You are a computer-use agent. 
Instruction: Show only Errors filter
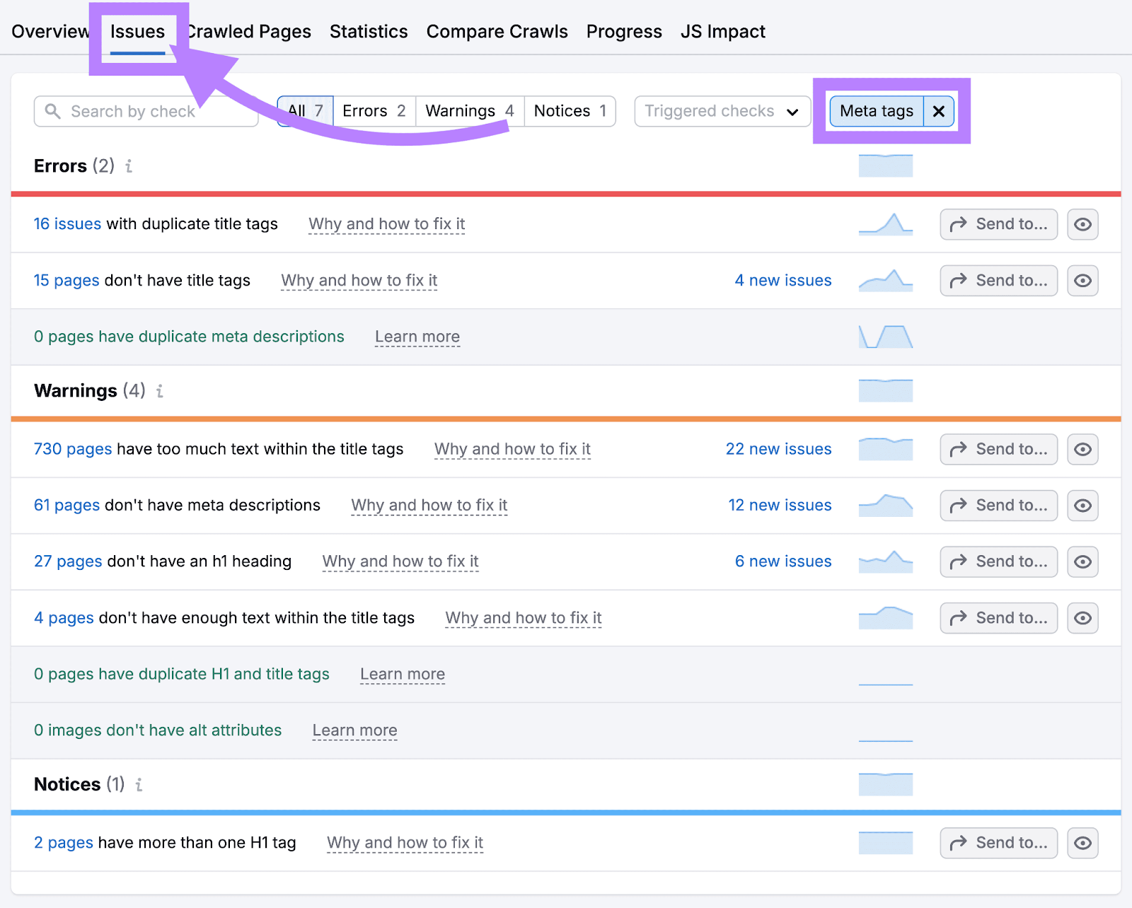[x=374, y=111]
